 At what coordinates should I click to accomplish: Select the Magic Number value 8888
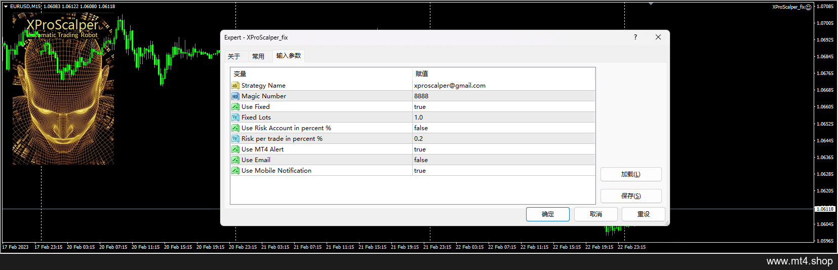504,96
